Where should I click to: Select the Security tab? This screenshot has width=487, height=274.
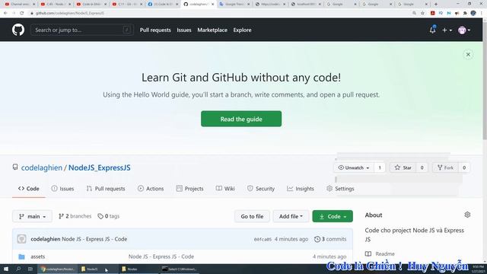261,189
